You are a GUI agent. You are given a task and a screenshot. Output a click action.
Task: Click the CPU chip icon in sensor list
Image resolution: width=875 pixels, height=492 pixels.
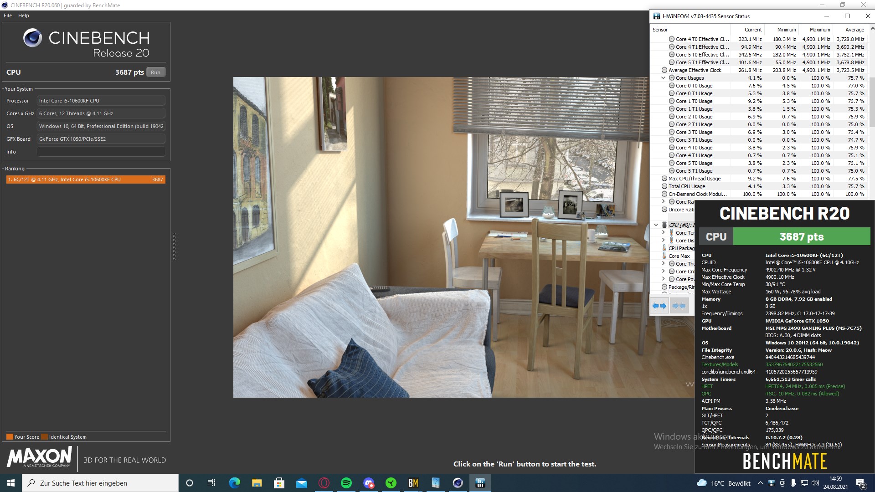pos(664,225)
